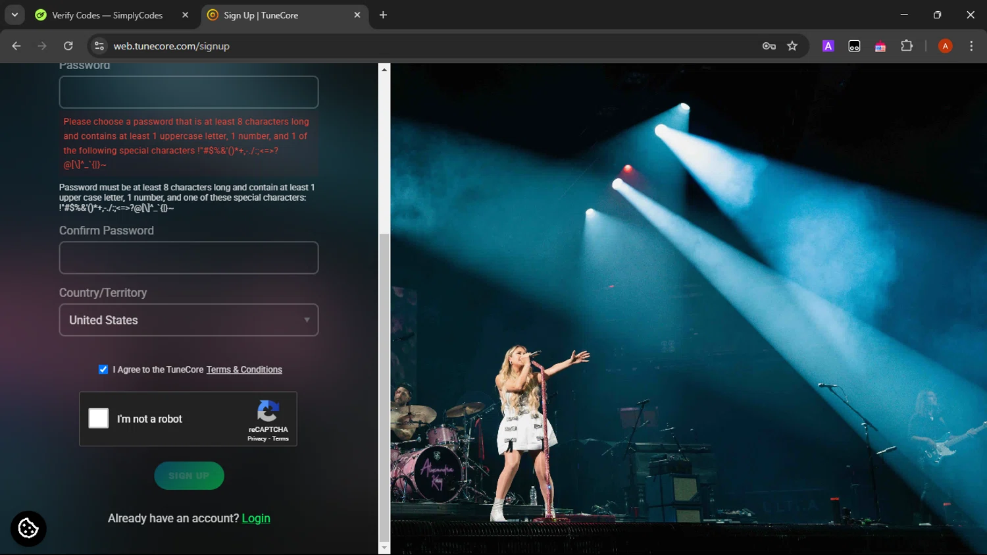This screenshot has width=987, height=555.
Task: Click the Password input field
Action: tap(189, 92)
